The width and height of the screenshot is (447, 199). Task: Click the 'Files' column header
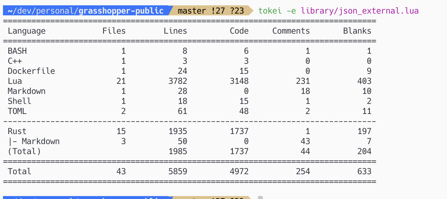[x=114, y=31]
